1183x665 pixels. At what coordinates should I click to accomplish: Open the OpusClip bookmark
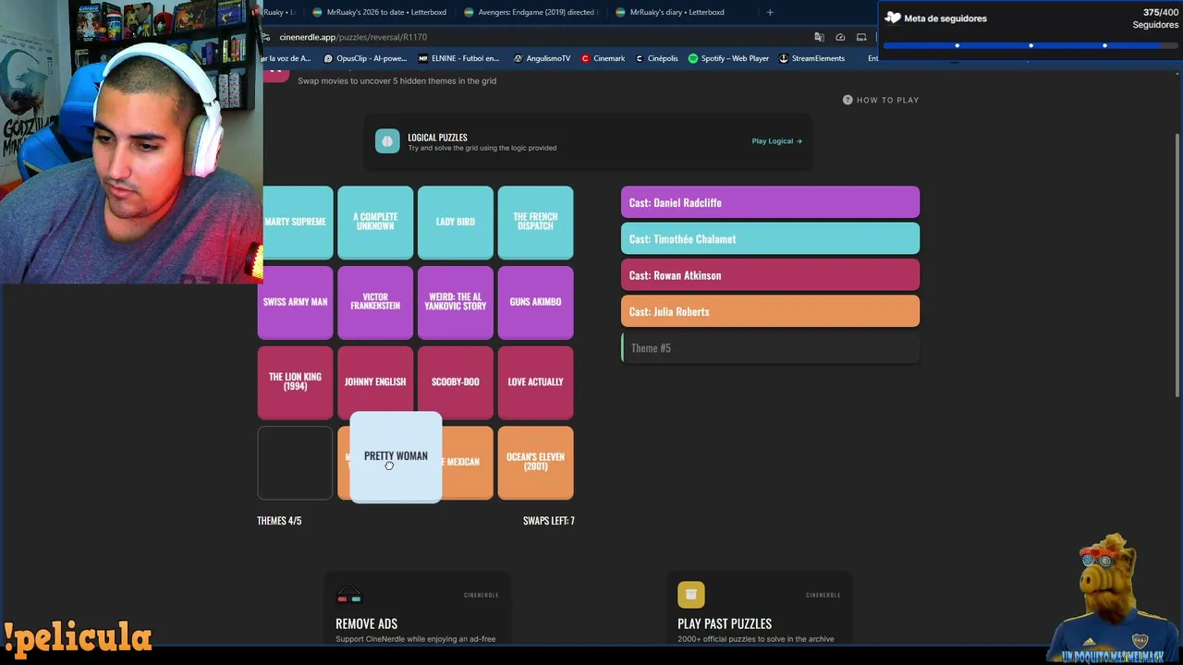pyautogui.click(x=365, y=58)
